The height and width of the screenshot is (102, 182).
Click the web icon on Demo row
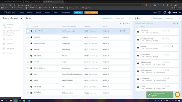31,80
